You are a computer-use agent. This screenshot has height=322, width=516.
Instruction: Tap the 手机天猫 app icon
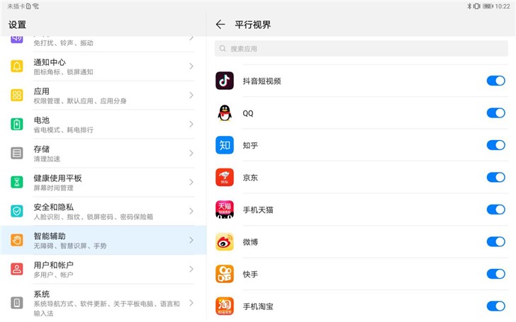(225, 209)
